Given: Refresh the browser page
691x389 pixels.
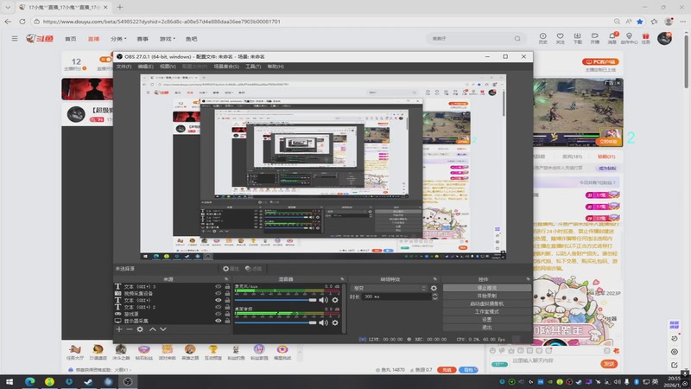Looking at the screenshot, I should [22, 21].
